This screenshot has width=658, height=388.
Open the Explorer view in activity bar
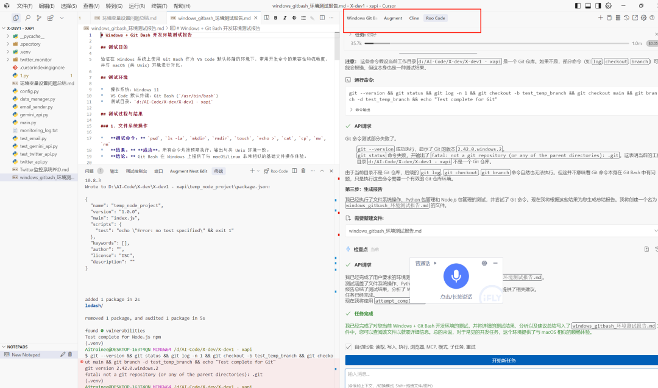pyautogui.click(x=16, y=18)
